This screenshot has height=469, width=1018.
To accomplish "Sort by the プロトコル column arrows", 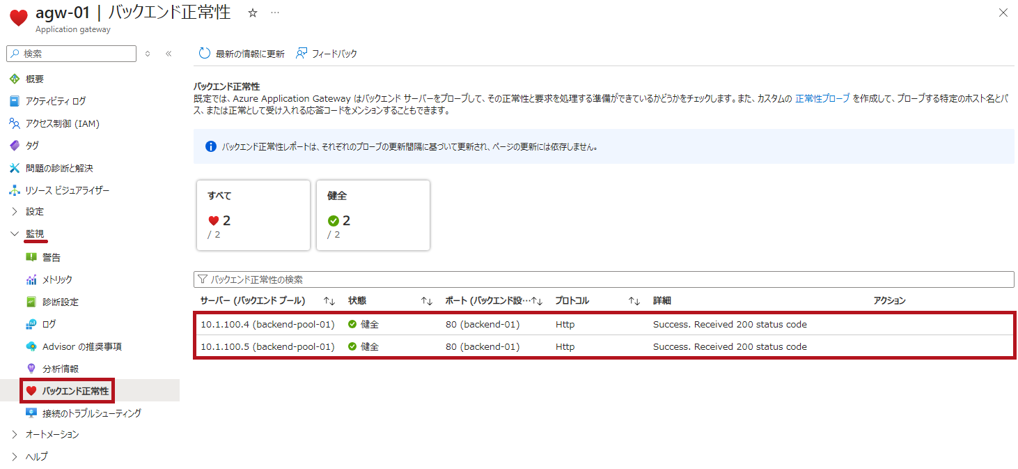I will click(x=634, y=301).
